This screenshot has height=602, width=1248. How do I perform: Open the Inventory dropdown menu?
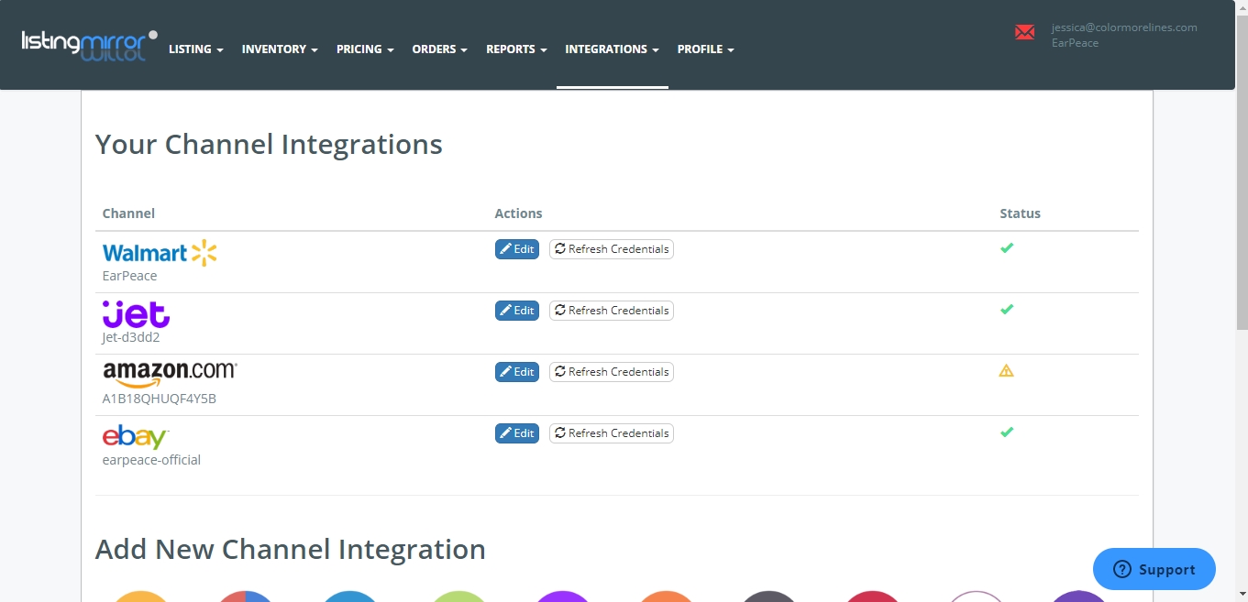point(280,49)
